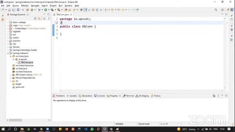Switch to the History tab

click(156, 96)
